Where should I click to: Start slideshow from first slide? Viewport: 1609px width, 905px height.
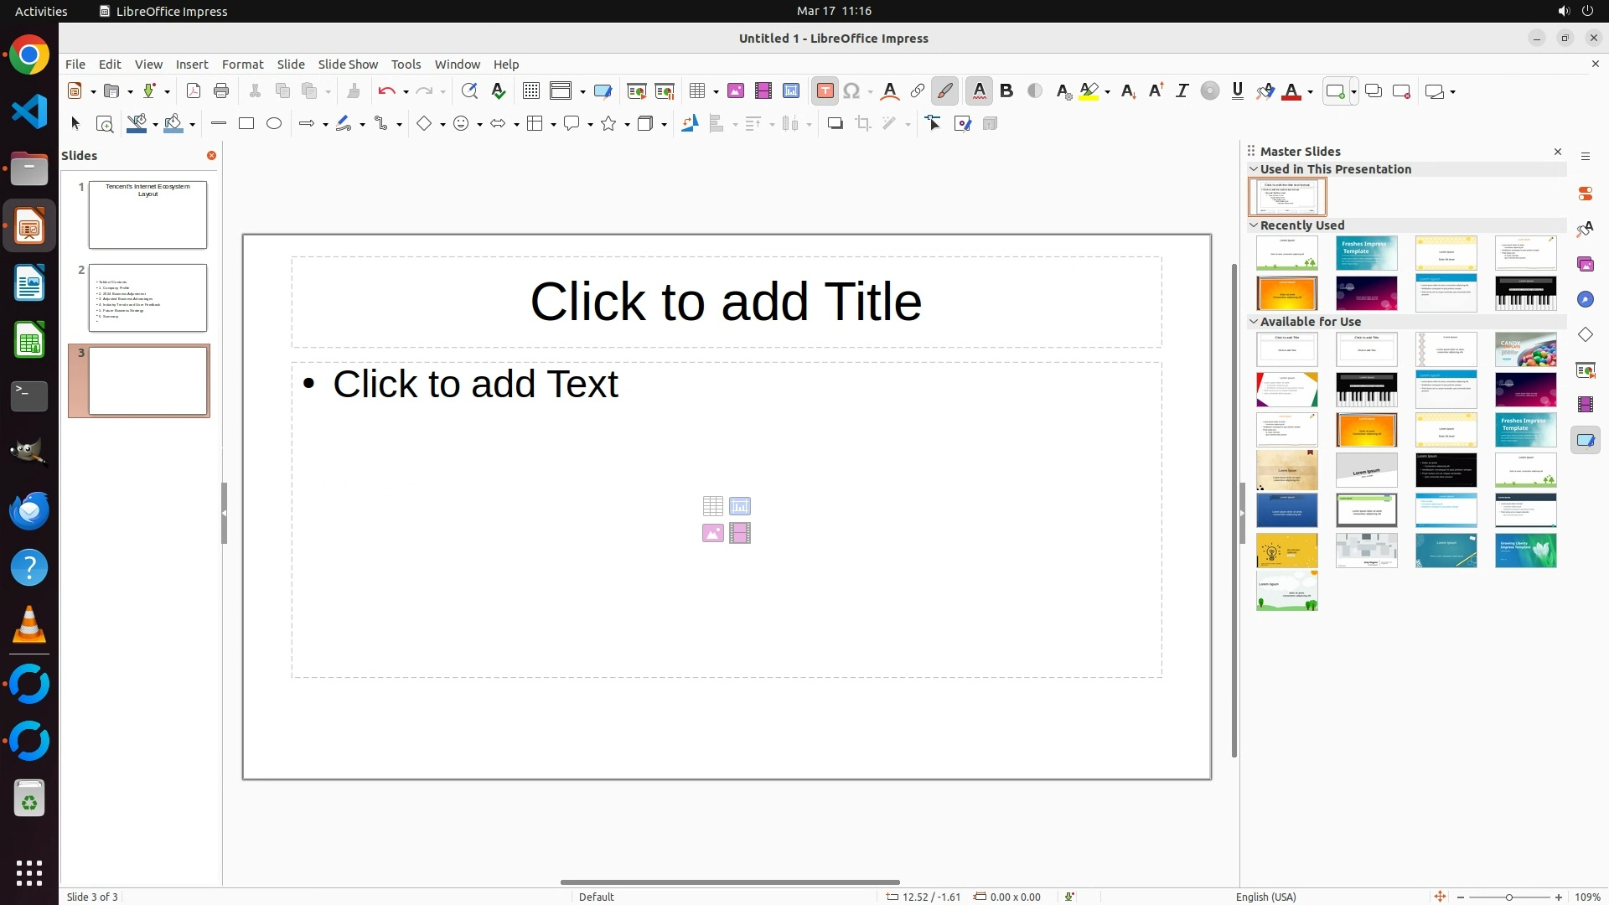coord(637,91)
